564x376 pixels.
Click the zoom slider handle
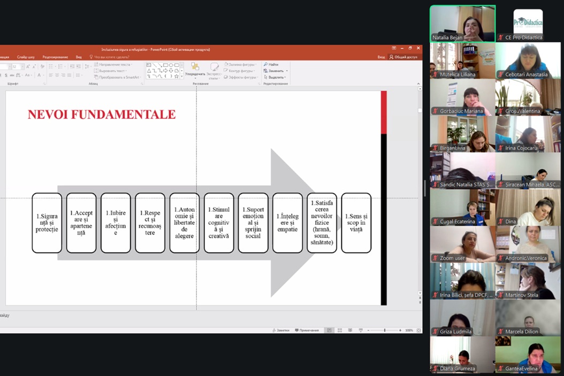(x=384, y=331)
